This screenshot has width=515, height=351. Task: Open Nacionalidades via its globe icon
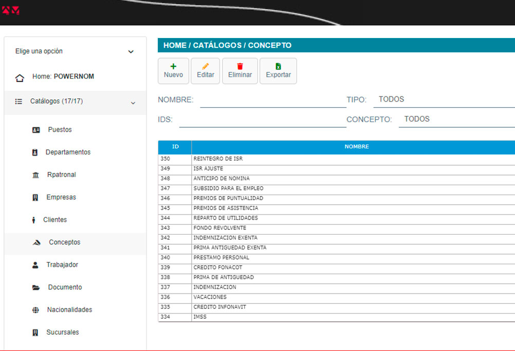pyautogui.click(x=35, y=310)
